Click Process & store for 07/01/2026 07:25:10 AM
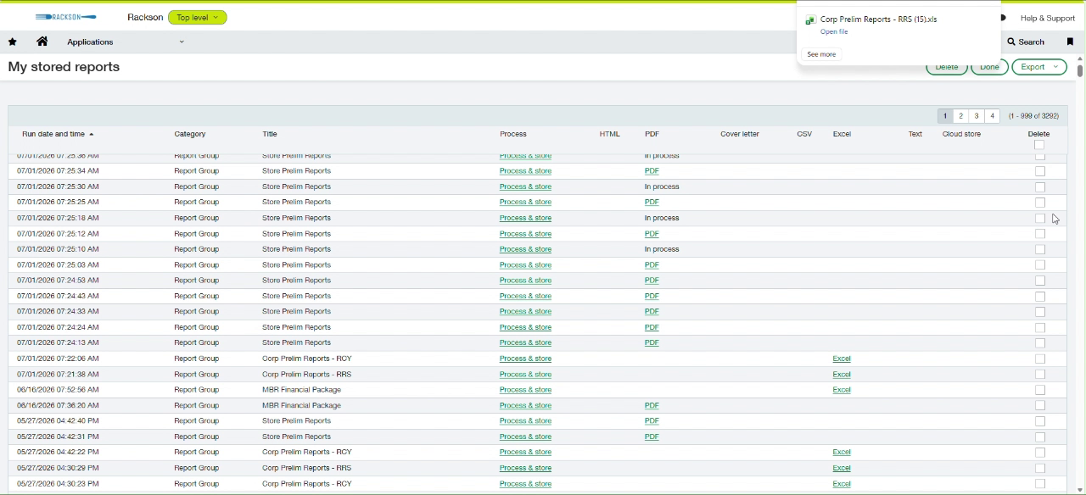The image size is (1086, 495). click(x=525, y=249)
